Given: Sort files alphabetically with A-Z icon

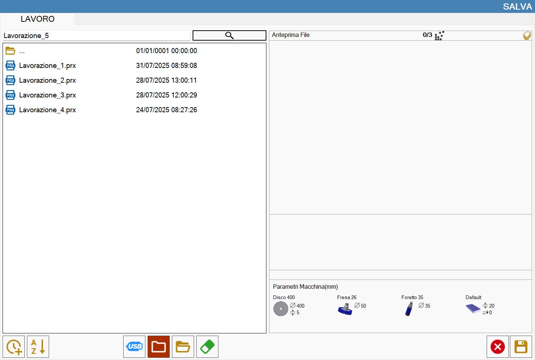Looking at the screenshot, I should point(38,347).
